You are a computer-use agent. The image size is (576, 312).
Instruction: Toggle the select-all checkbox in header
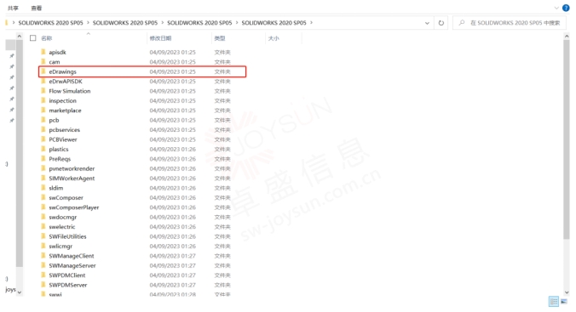[x=33, y=37]
